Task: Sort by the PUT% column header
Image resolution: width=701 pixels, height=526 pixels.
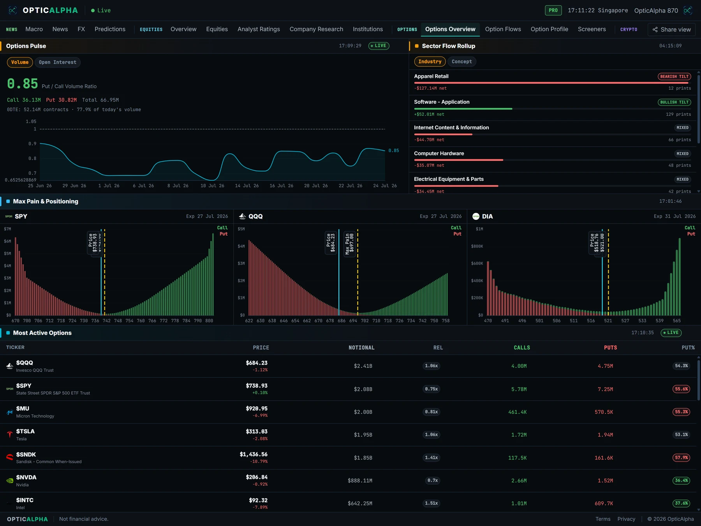Action: (688, 348)
